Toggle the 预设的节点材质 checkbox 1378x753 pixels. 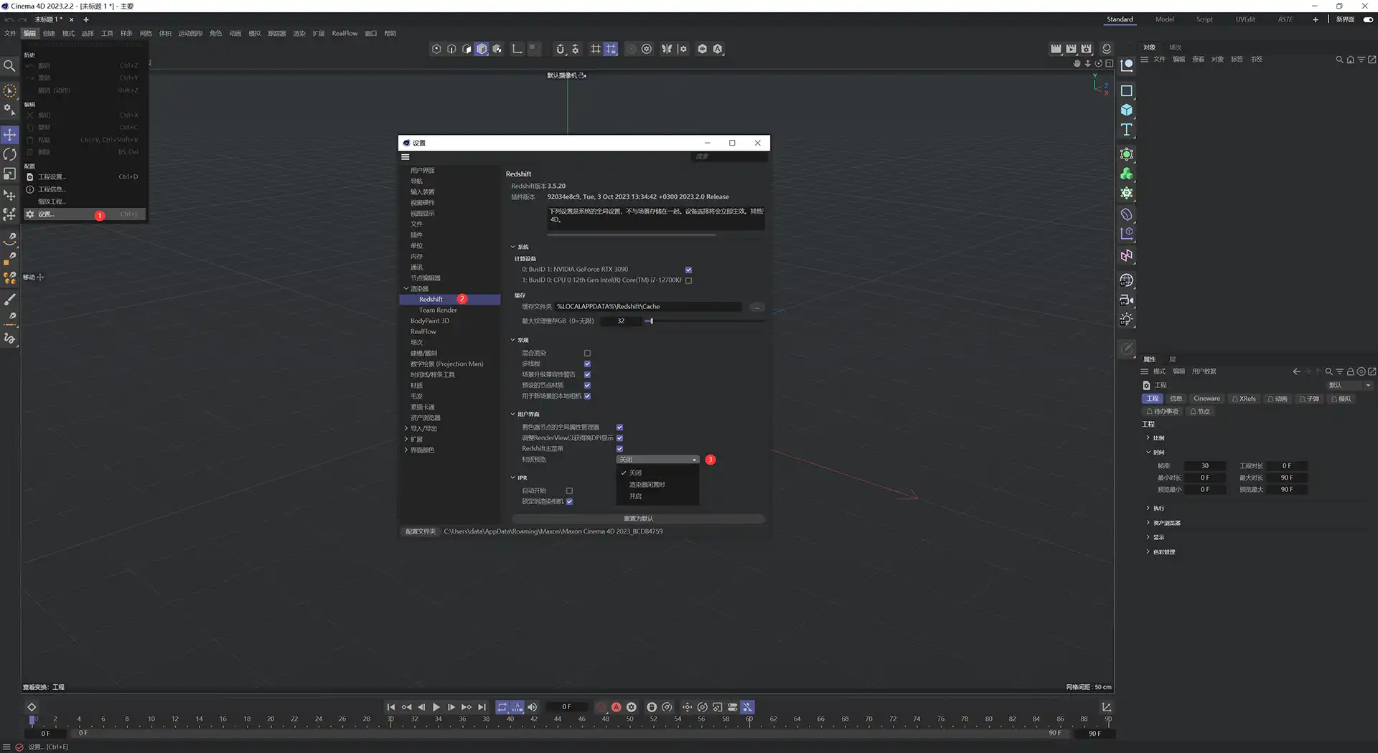587,385
